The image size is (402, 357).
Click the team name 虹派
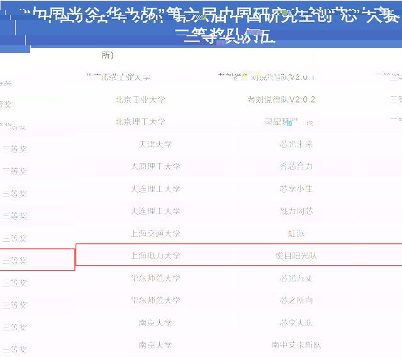296,234
